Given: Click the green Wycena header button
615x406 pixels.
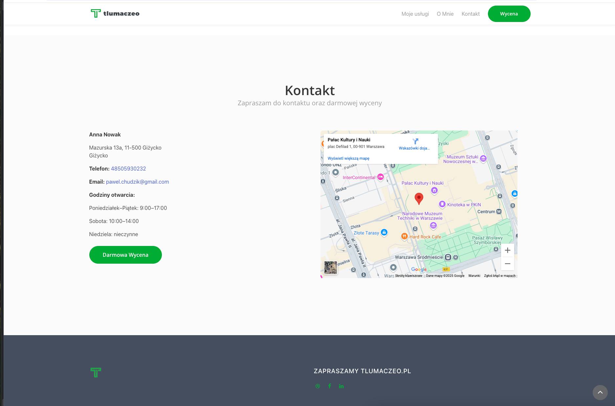Looking at the screenshot, I should (509, 14).
